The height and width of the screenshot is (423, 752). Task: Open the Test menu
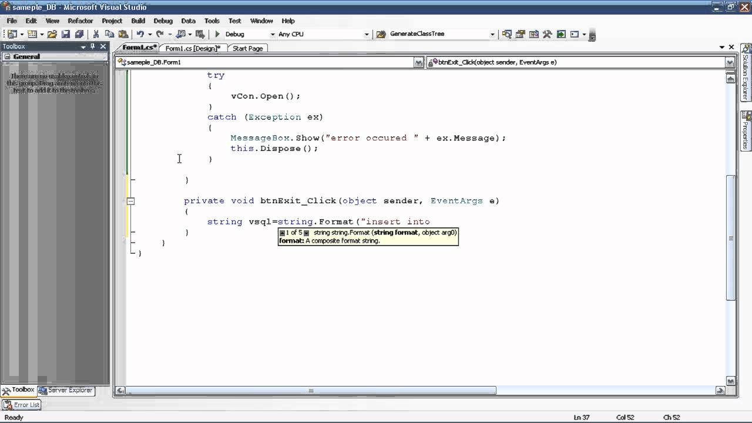(235, 21)
